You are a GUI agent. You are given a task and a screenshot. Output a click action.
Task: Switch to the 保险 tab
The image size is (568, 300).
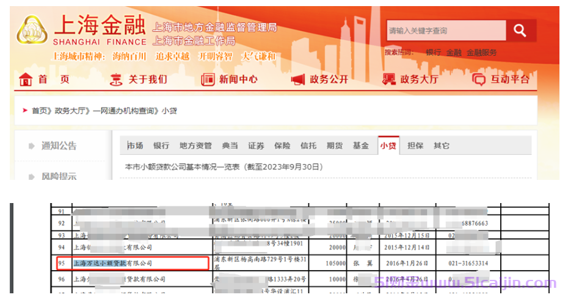click(x=282, y=146)
